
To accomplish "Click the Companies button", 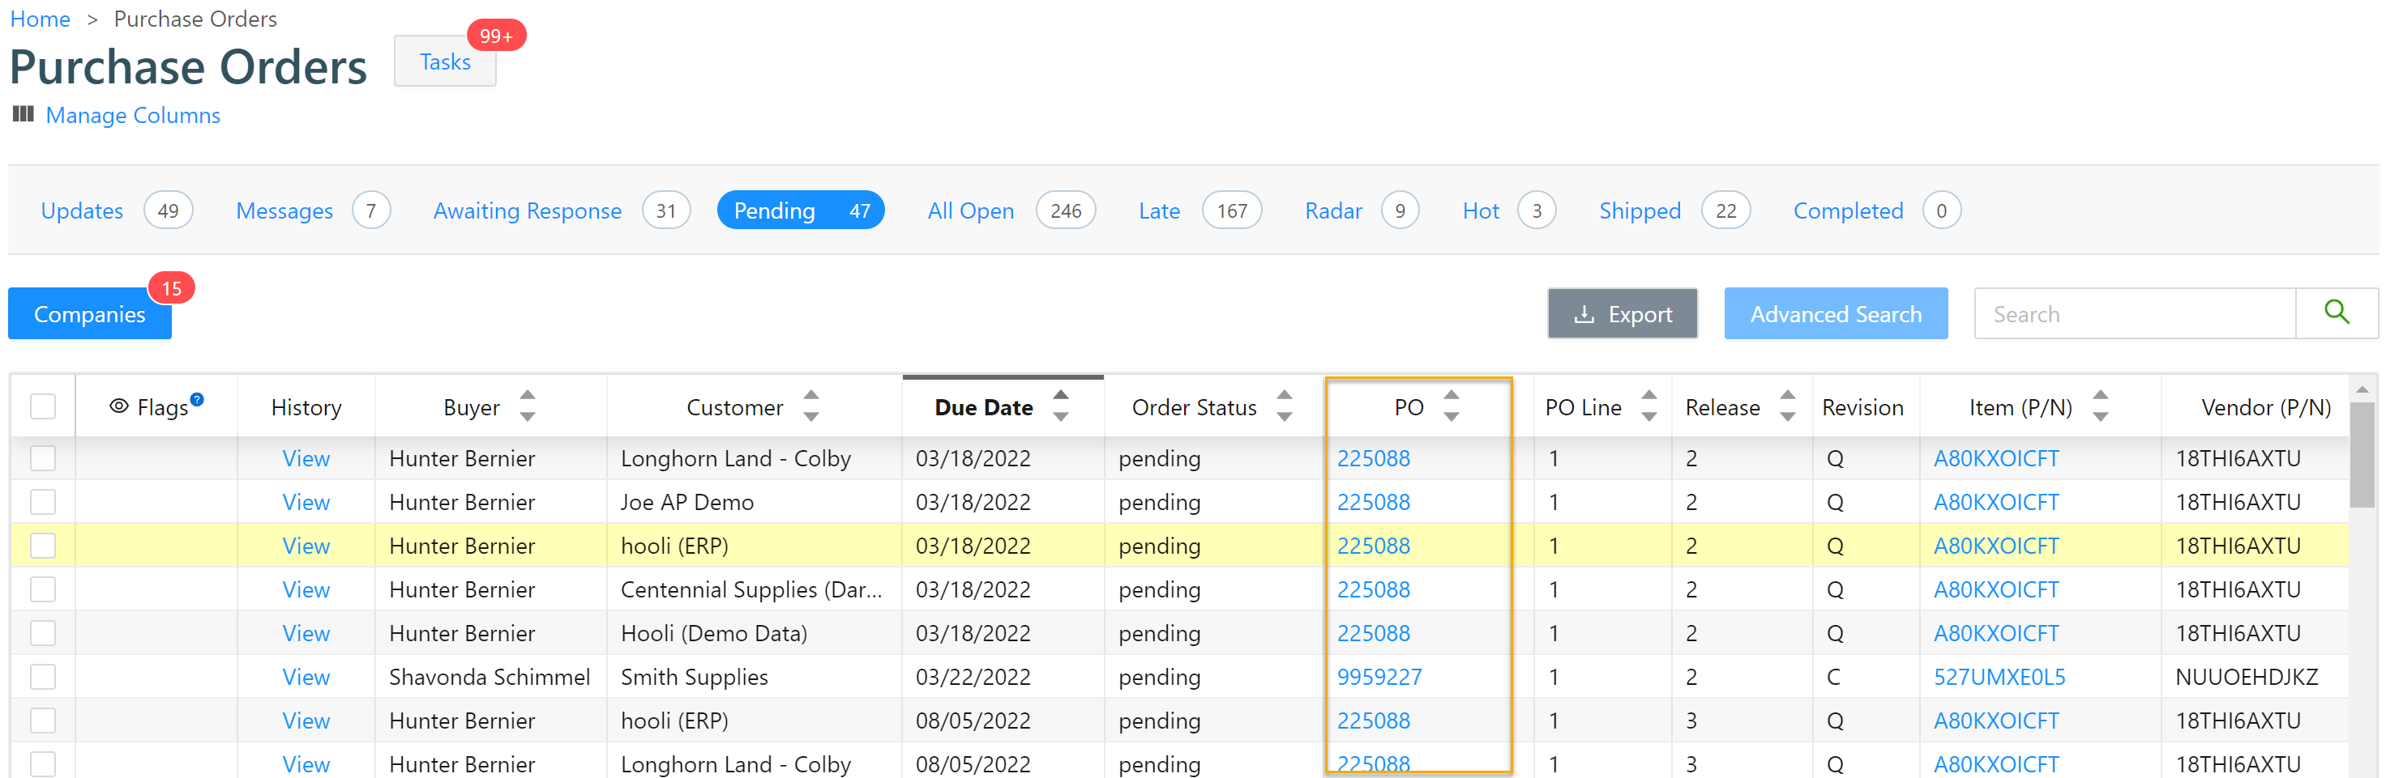I will click(90, 313).
